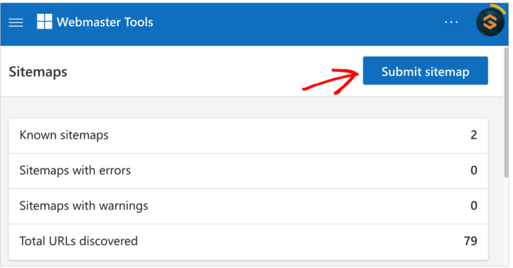
Task: Click the Sitemaps with errors count value
Action: pos(474,170)
